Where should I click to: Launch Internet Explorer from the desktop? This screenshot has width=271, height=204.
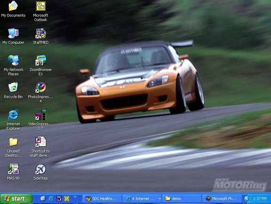point(13,120)
